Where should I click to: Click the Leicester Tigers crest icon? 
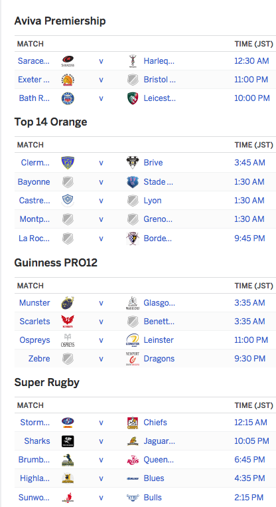click(x=133, y=98)
